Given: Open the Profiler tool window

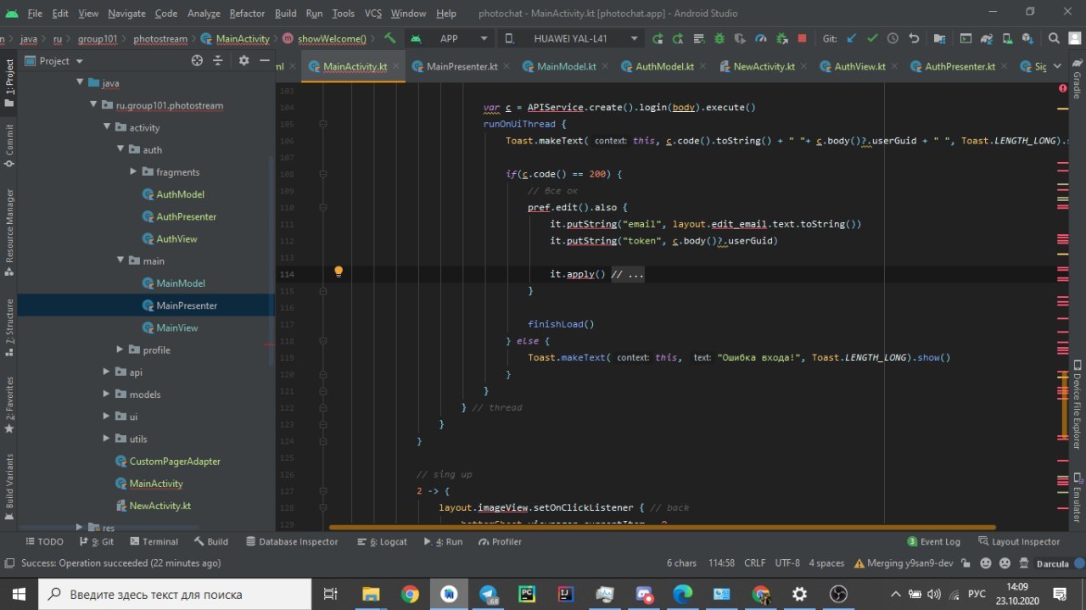Looking at the screenshot, I should pyautogui.click(x=500, y=541).
